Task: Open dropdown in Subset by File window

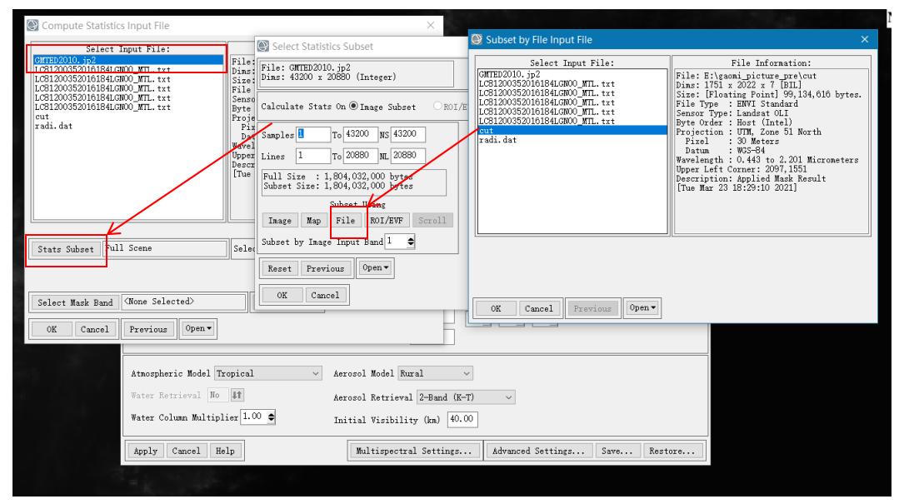Action: pos(642,308)
